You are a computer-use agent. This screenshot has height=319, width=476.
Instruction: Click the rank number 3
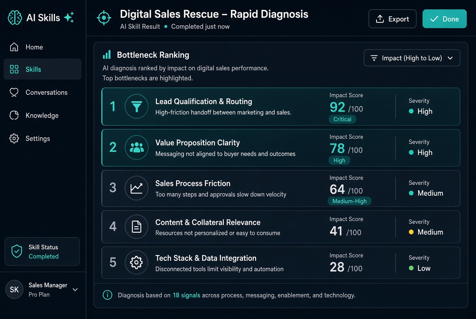pos(113,188)
